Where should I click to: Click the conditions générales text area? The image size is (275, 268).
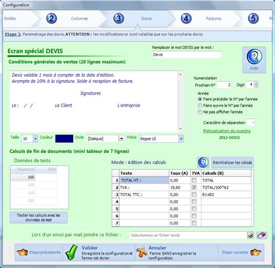click(x=94, y=102)
